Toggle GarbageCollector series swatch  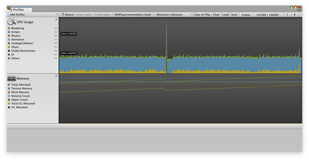click(9, 43)
